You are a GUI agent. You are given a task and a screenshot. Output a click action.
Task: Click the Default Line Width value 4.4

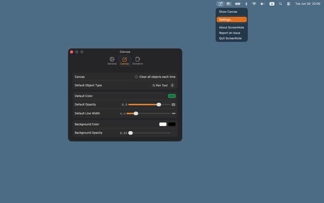click(123, 114)
